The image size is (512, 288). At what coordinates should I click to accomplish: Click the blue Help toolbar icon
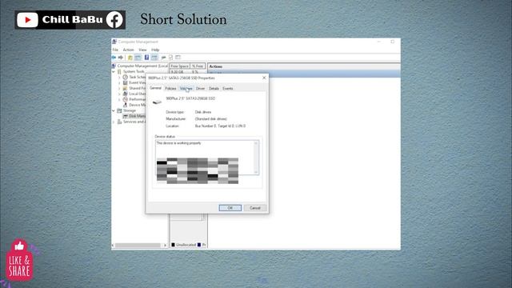click(x=146, y=58)
